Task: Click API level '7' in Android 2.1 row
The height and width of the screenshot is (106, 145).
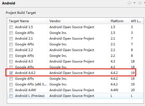Action: coord(132,39)
